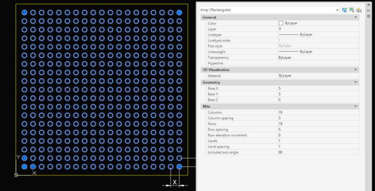
Task: Collapse the General section
Action: 356,17
